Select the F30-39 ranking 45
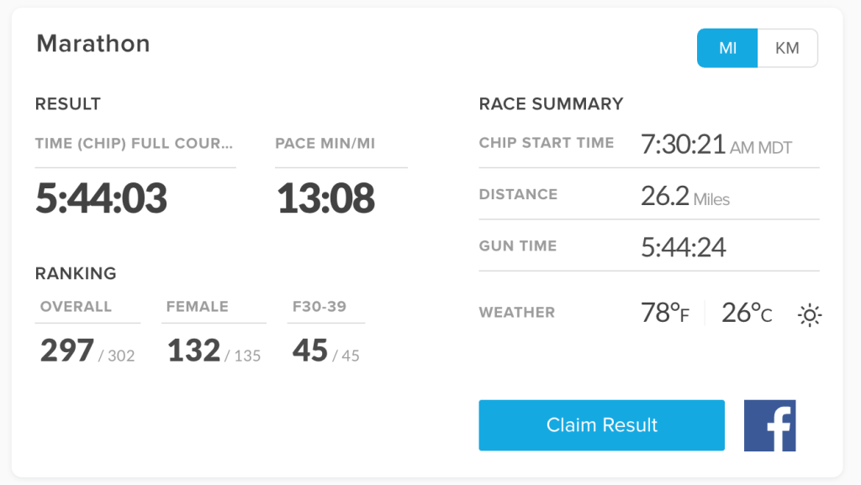 tap(310, 351)
